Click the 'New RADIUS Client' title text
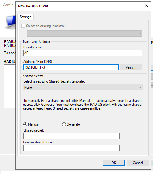 (33, 6)
